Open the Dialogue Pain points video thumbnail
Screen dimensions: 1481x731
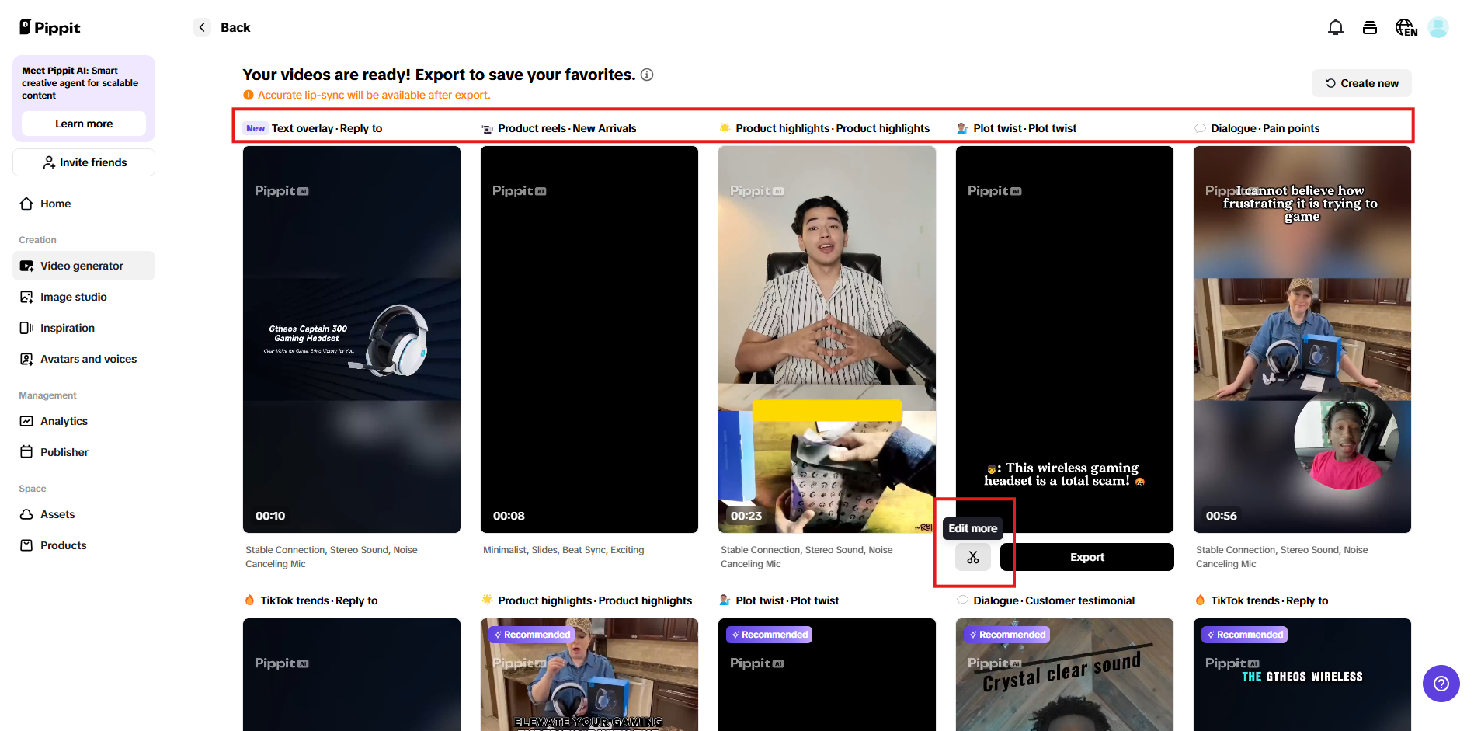pyautogui.click(x=1302, y=339)
